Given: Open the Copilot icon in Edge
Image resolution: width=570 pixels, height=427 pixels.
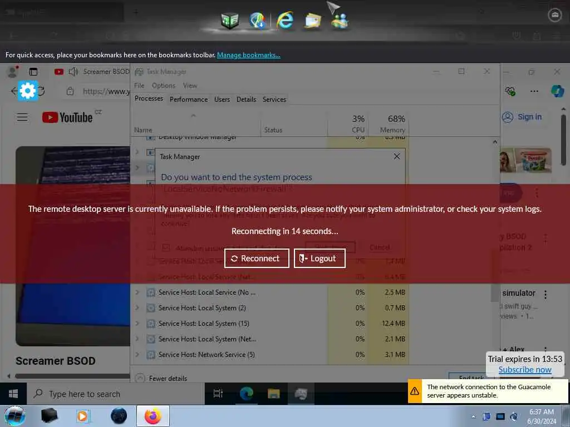Looking at the screenshot, I should pos(557,91).
